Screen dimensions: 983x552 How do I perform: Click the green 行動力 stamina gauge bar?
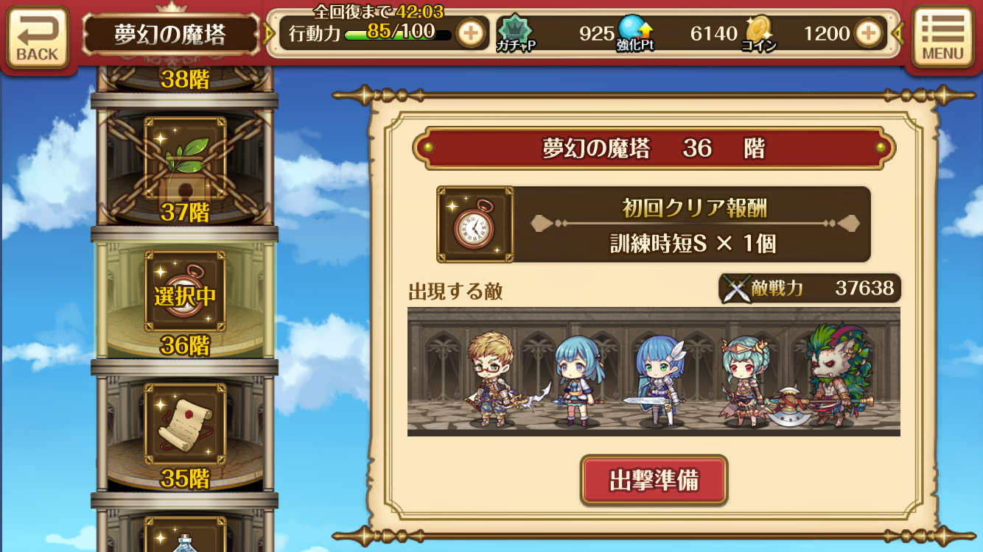point(398,34)
